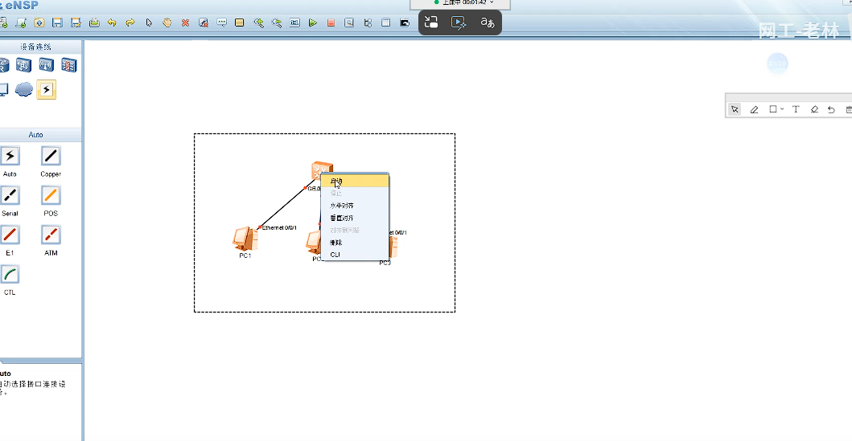Click the print toolbar icon

(x=94, y=22)
